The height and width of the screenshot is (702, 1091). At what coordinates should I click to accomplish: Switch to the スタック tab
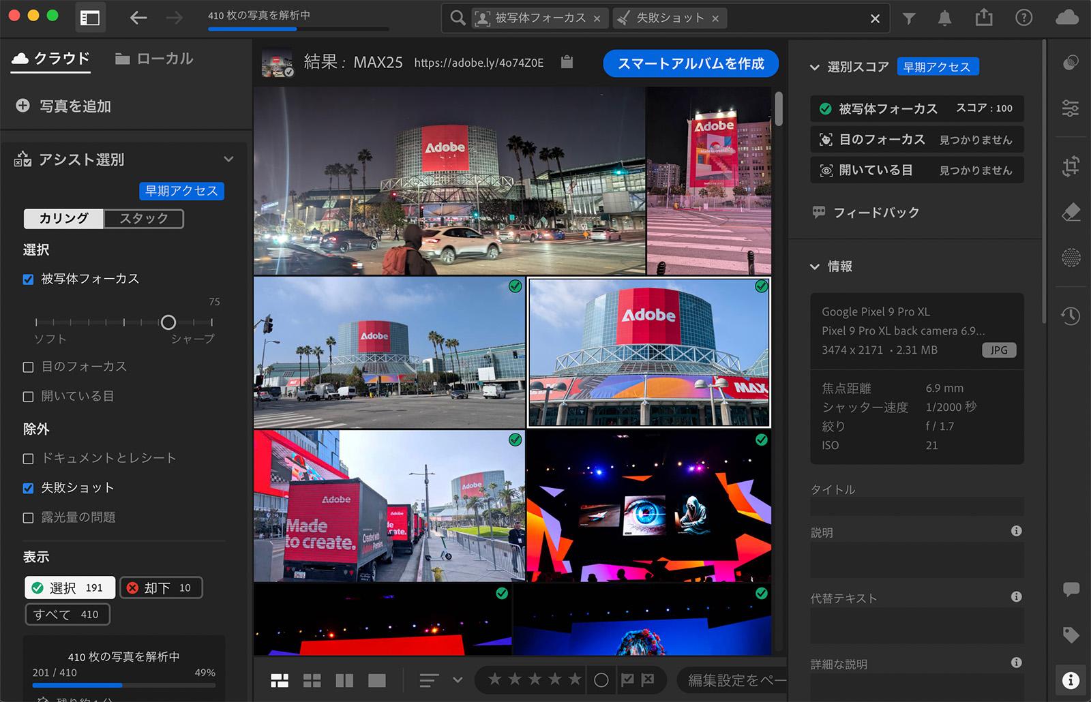143,218
